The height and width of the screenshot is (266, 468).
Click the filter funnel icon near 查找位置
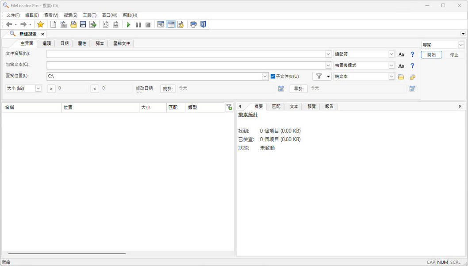(x=319, y=76)
